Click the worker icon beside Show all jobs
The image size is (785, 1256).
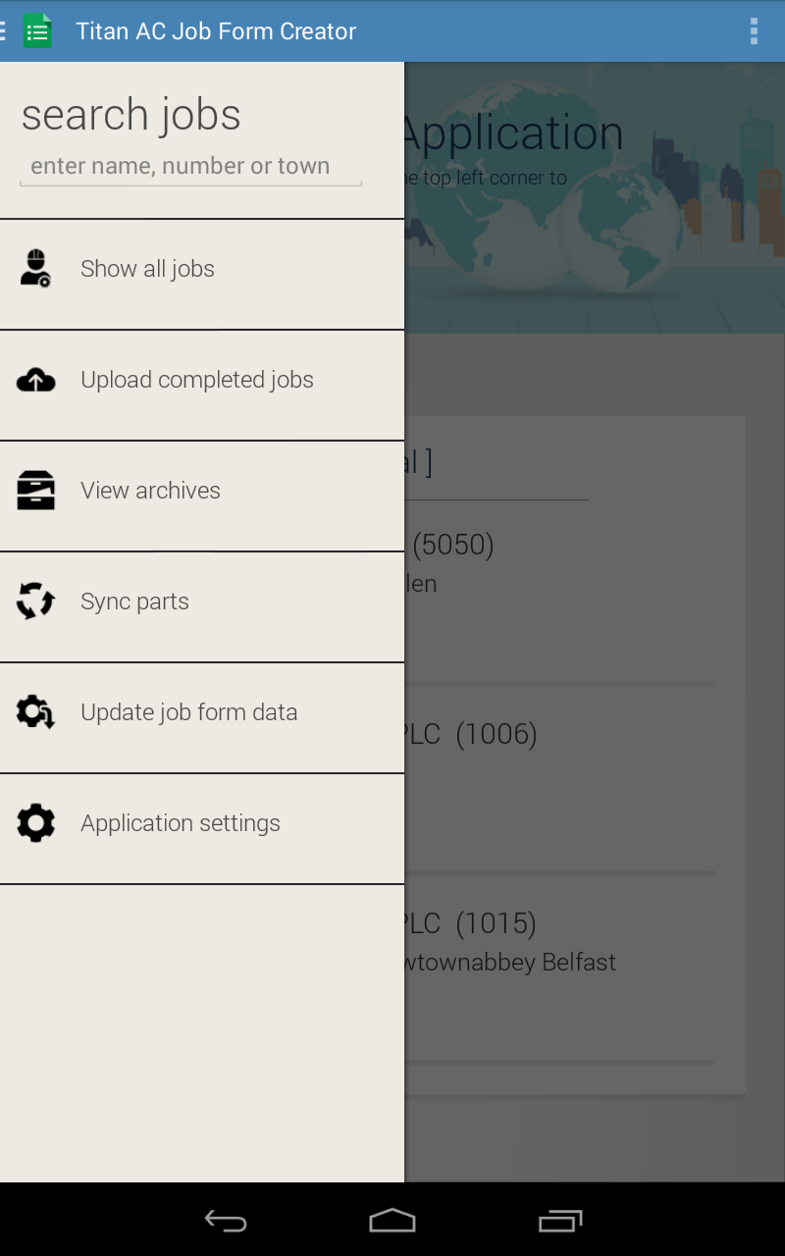tap(35, 268)
